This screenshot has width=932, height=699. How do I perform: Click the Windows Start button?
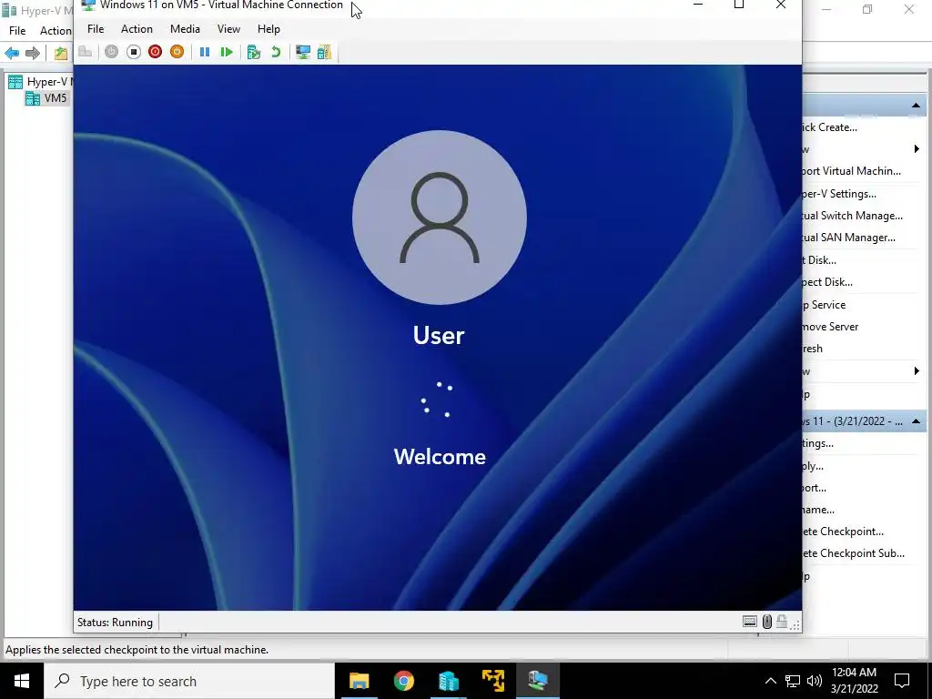[x=22, y=681]
